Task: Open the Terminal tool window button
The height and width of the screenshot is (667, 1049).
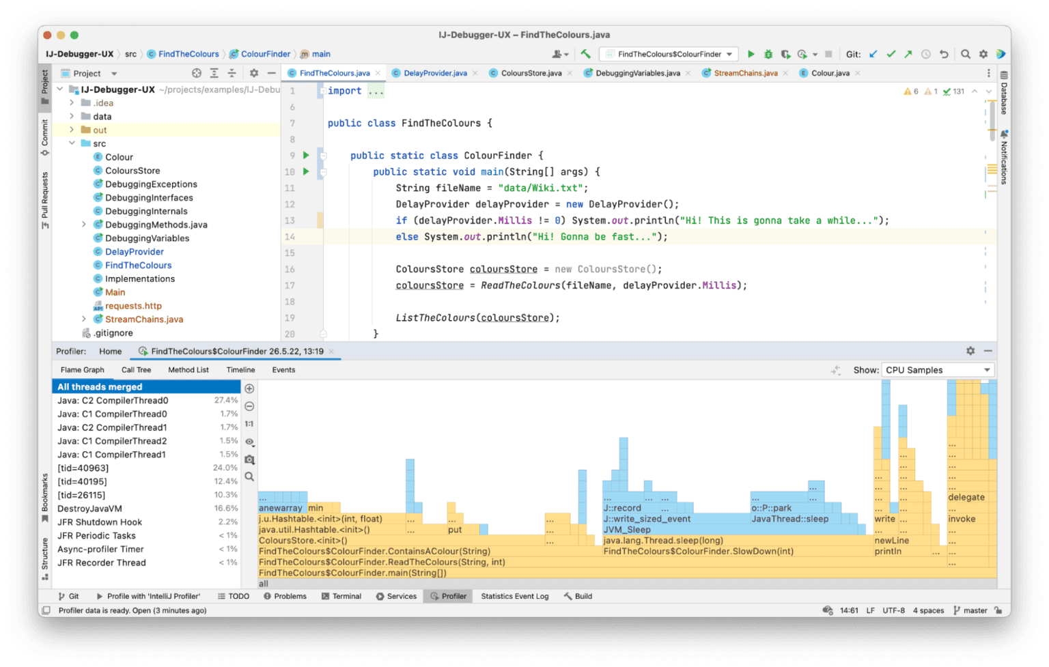Action: point(341,596)
